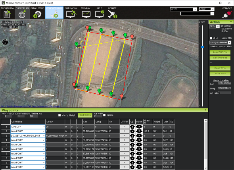Viewport: 234px width, 170px height.
Task: Toggle the Spline checkbox
Action: (104, 115)
